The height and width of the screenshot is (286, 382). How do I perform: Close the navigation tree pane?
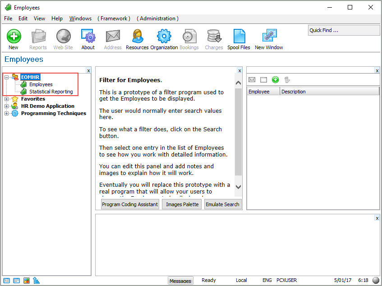[x=89, y=71]
